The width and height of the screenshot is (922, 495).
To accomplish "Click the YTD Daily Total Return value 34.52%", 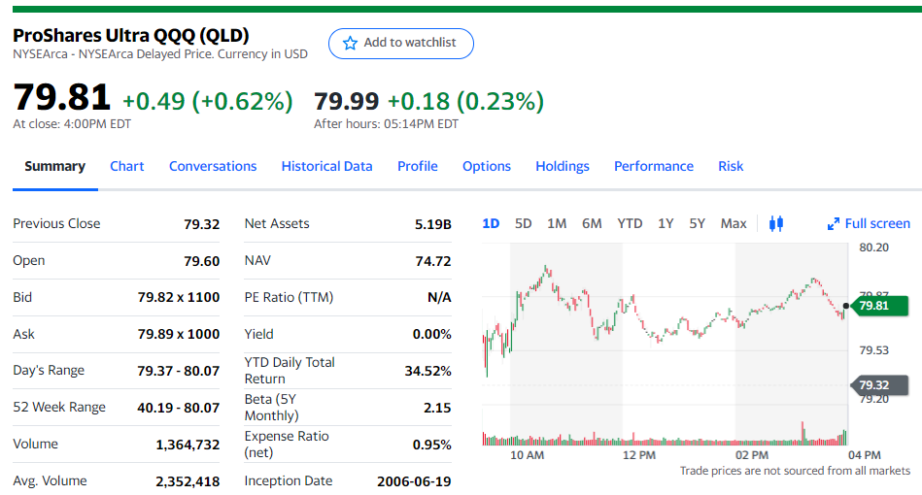I will point(428,371).
